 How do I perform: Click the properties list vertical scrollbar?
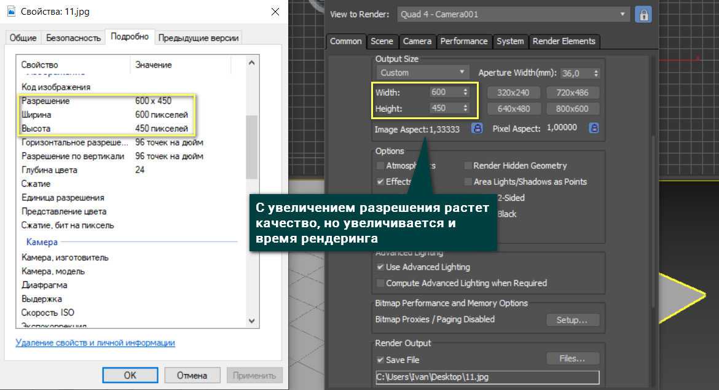[252, 147]
